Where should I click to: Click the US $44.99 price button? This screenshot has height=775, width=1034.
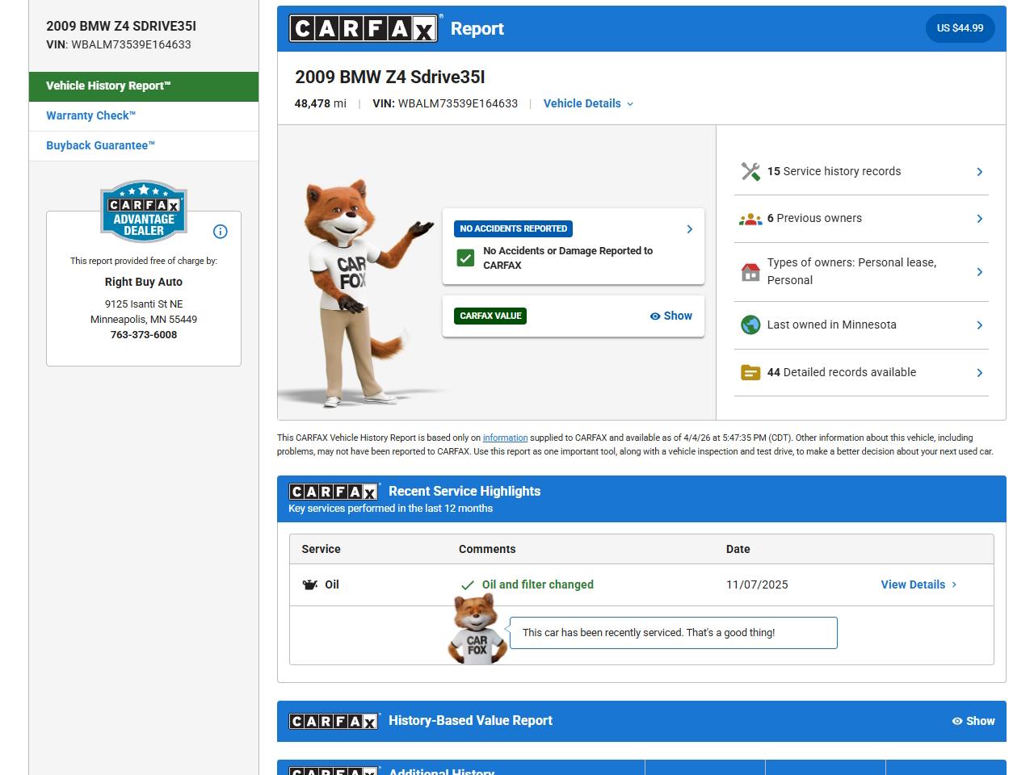(960, 28)
